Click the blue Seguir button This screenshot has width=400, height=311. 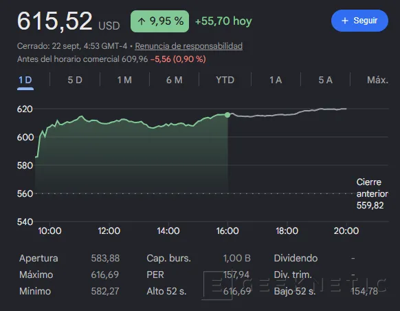click(359, 21)
